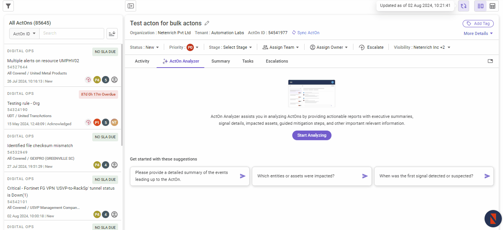Image resolution: width=503 pixels, height=230 pixels.
Task: Open the Assign Team dropdown
Action: coord(281,47)
